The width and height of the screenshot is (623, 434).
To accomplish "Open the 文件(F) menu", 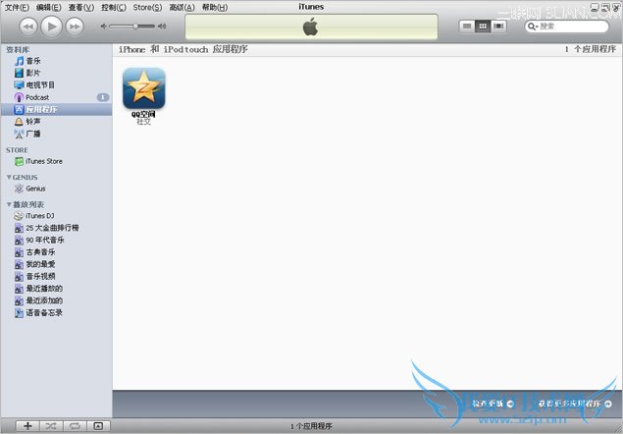I will pyautogui.click(x=17, y=7).
